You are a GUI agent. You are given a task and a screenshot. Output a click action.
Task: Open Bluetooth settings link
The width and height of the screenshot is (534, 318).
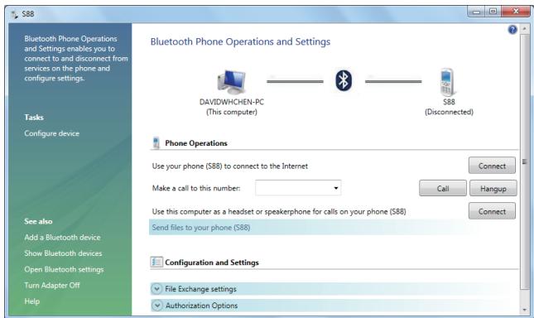[64, 269]
